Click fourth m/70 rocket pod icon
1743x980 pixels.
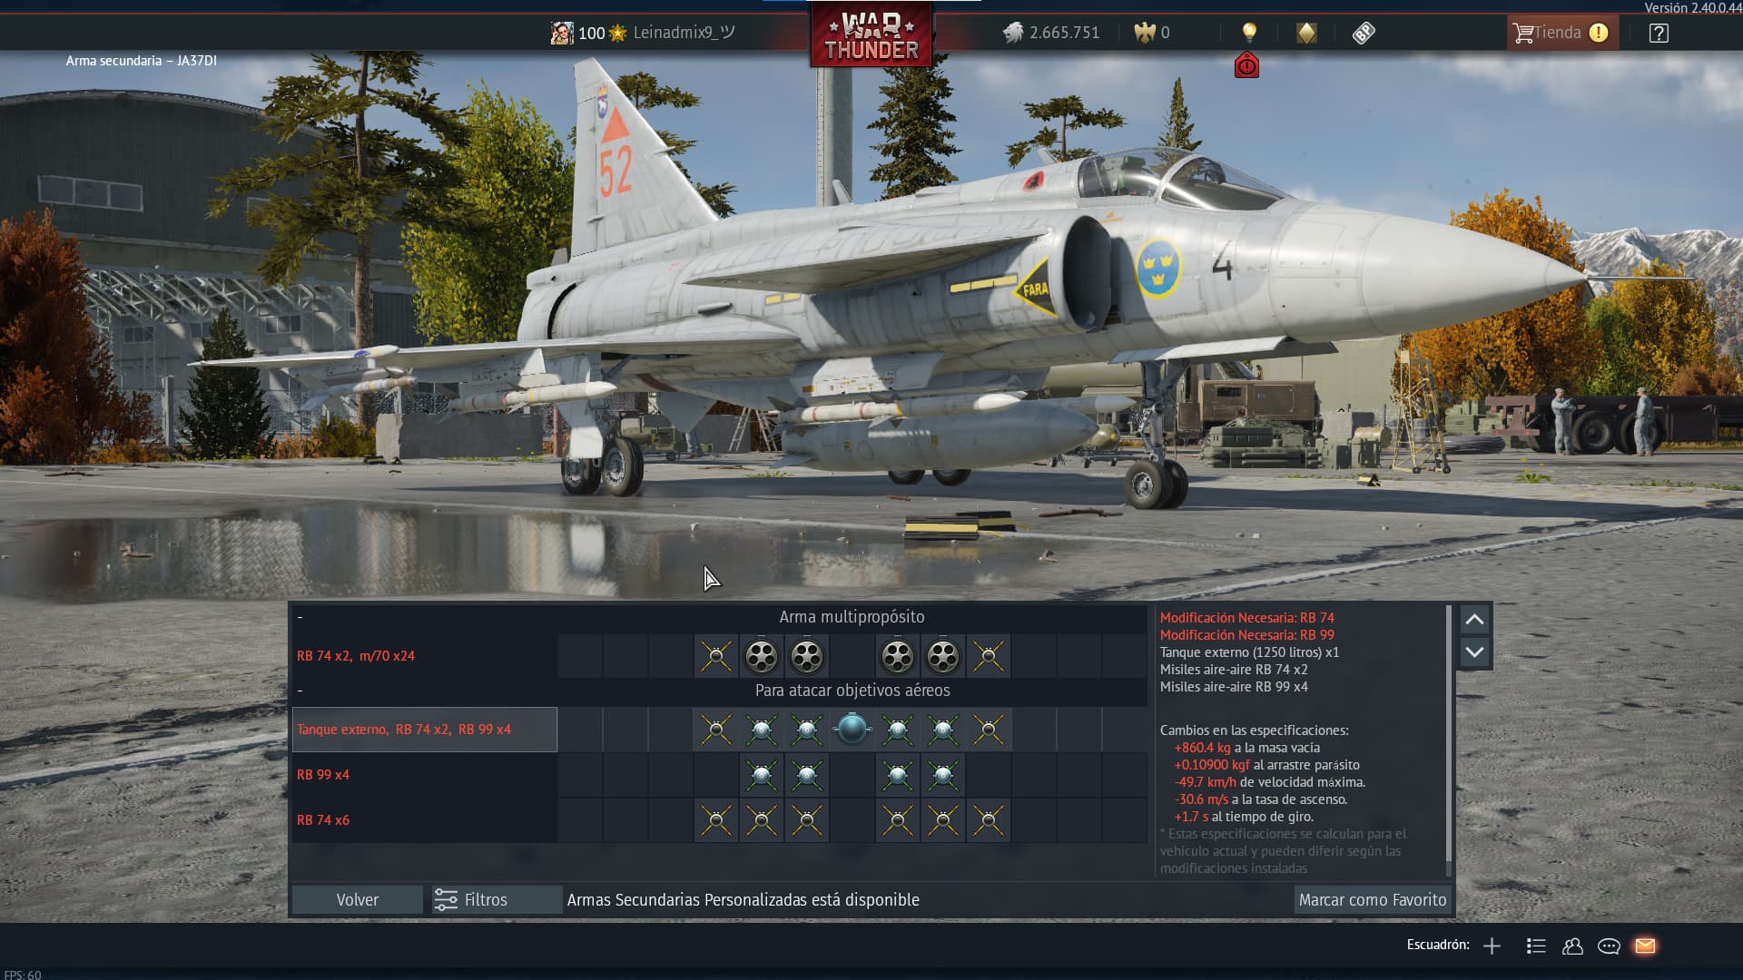tap(942, 656)
